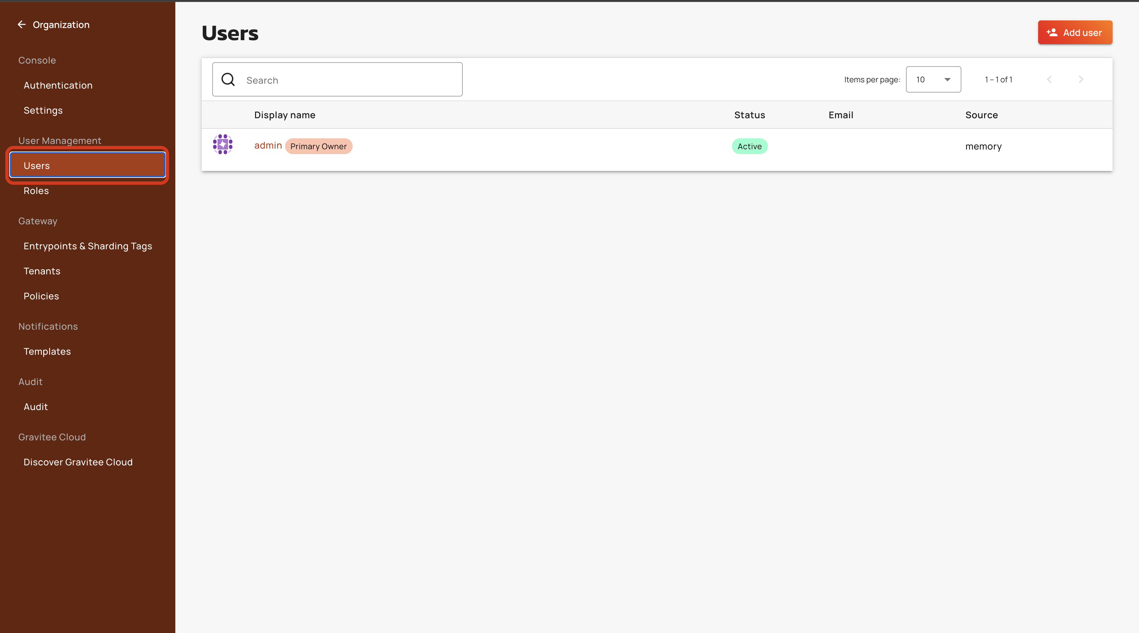The image size is (1139, 633).
Task: Click the magnifier icon in search box
Action: (228, 79)
